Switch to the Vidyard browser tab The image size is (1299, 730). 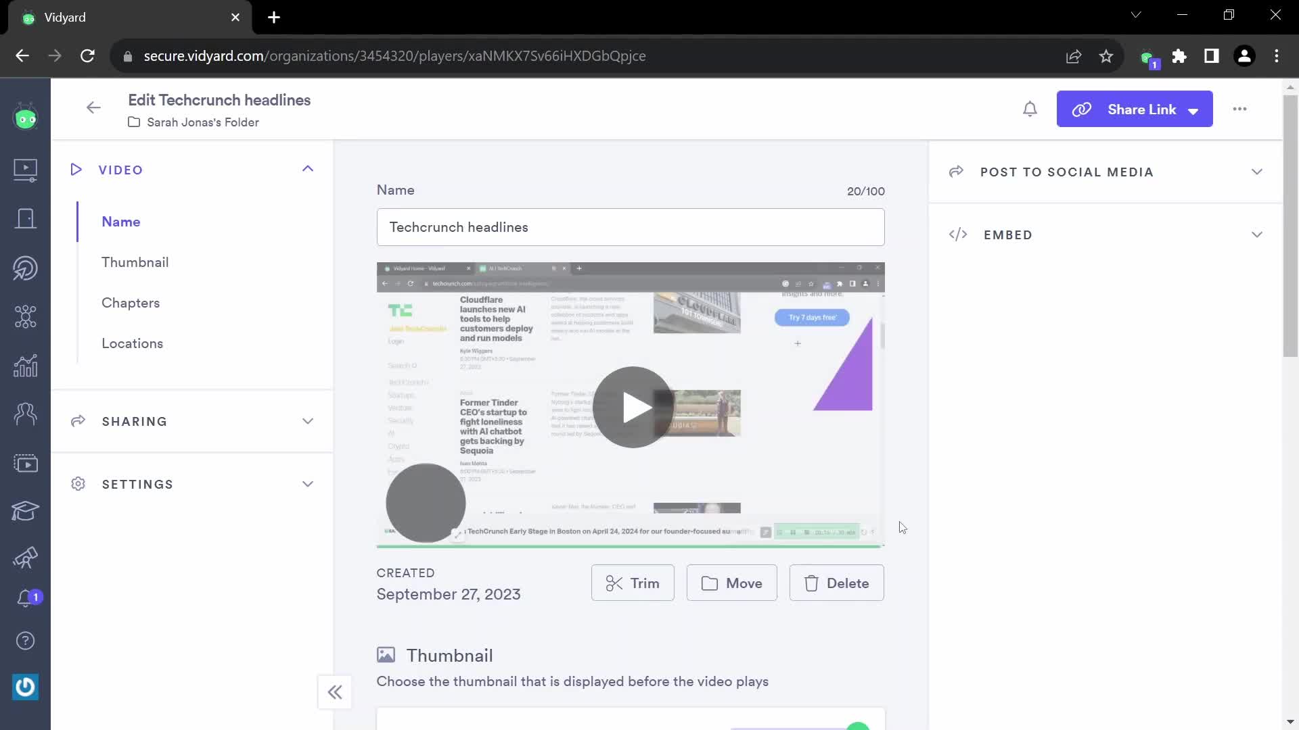click(x=129, y=18)
